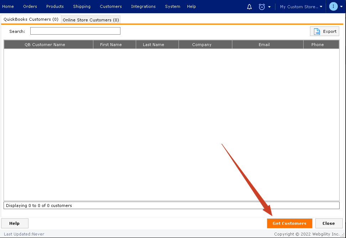This screenshot has width=346, height=238.
Task: Open the Help menu in top bar
Action: coord(191,6)
